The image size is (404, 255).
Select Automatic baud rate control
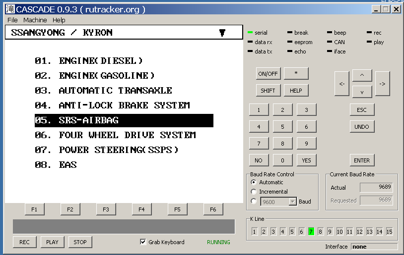point(254,182)
